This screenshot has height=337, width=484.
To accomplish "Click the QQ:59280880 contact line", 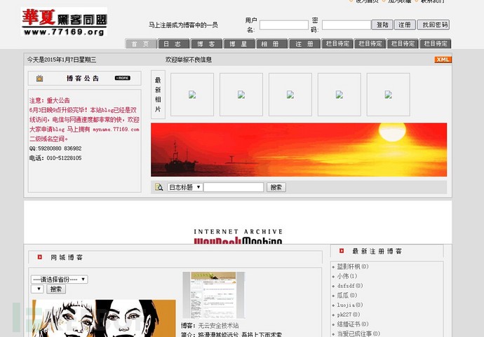I will pyautogui.click(x=55, y=149).
